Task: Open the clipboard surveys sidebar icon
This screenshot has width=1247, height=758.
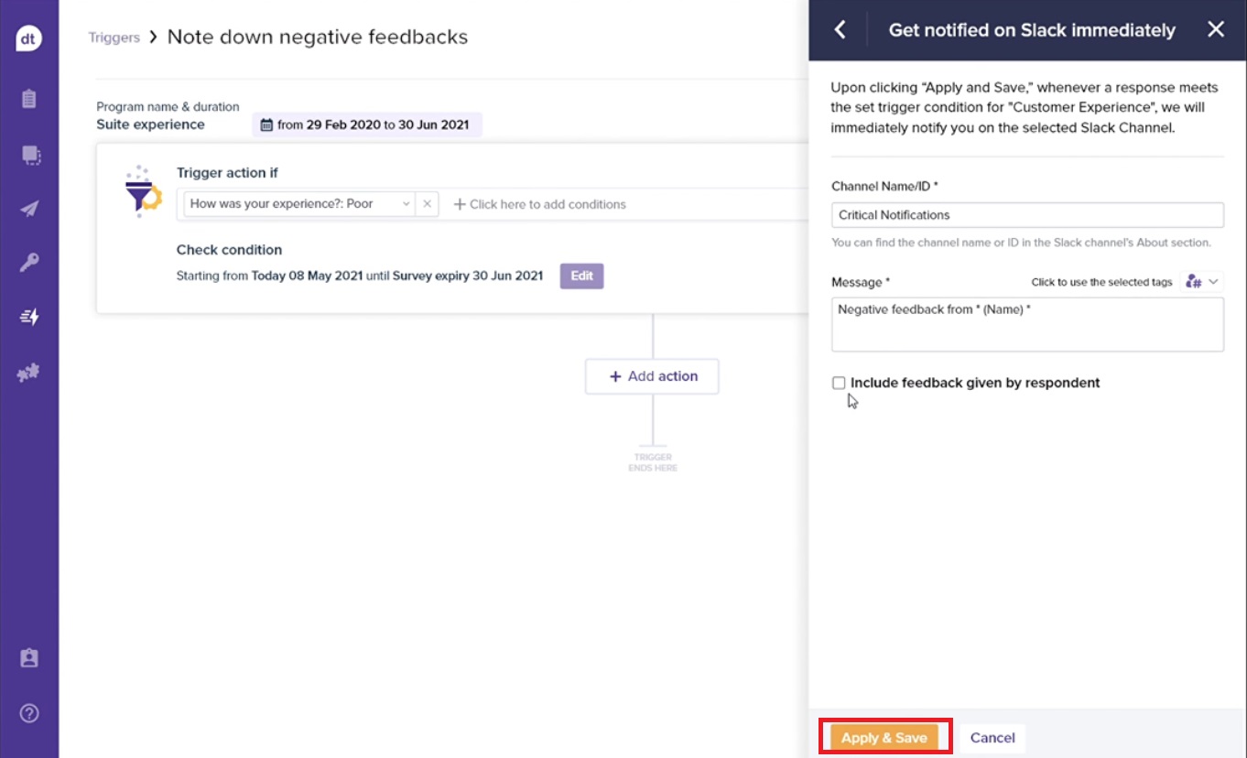Action: click(x=29, y=99)
